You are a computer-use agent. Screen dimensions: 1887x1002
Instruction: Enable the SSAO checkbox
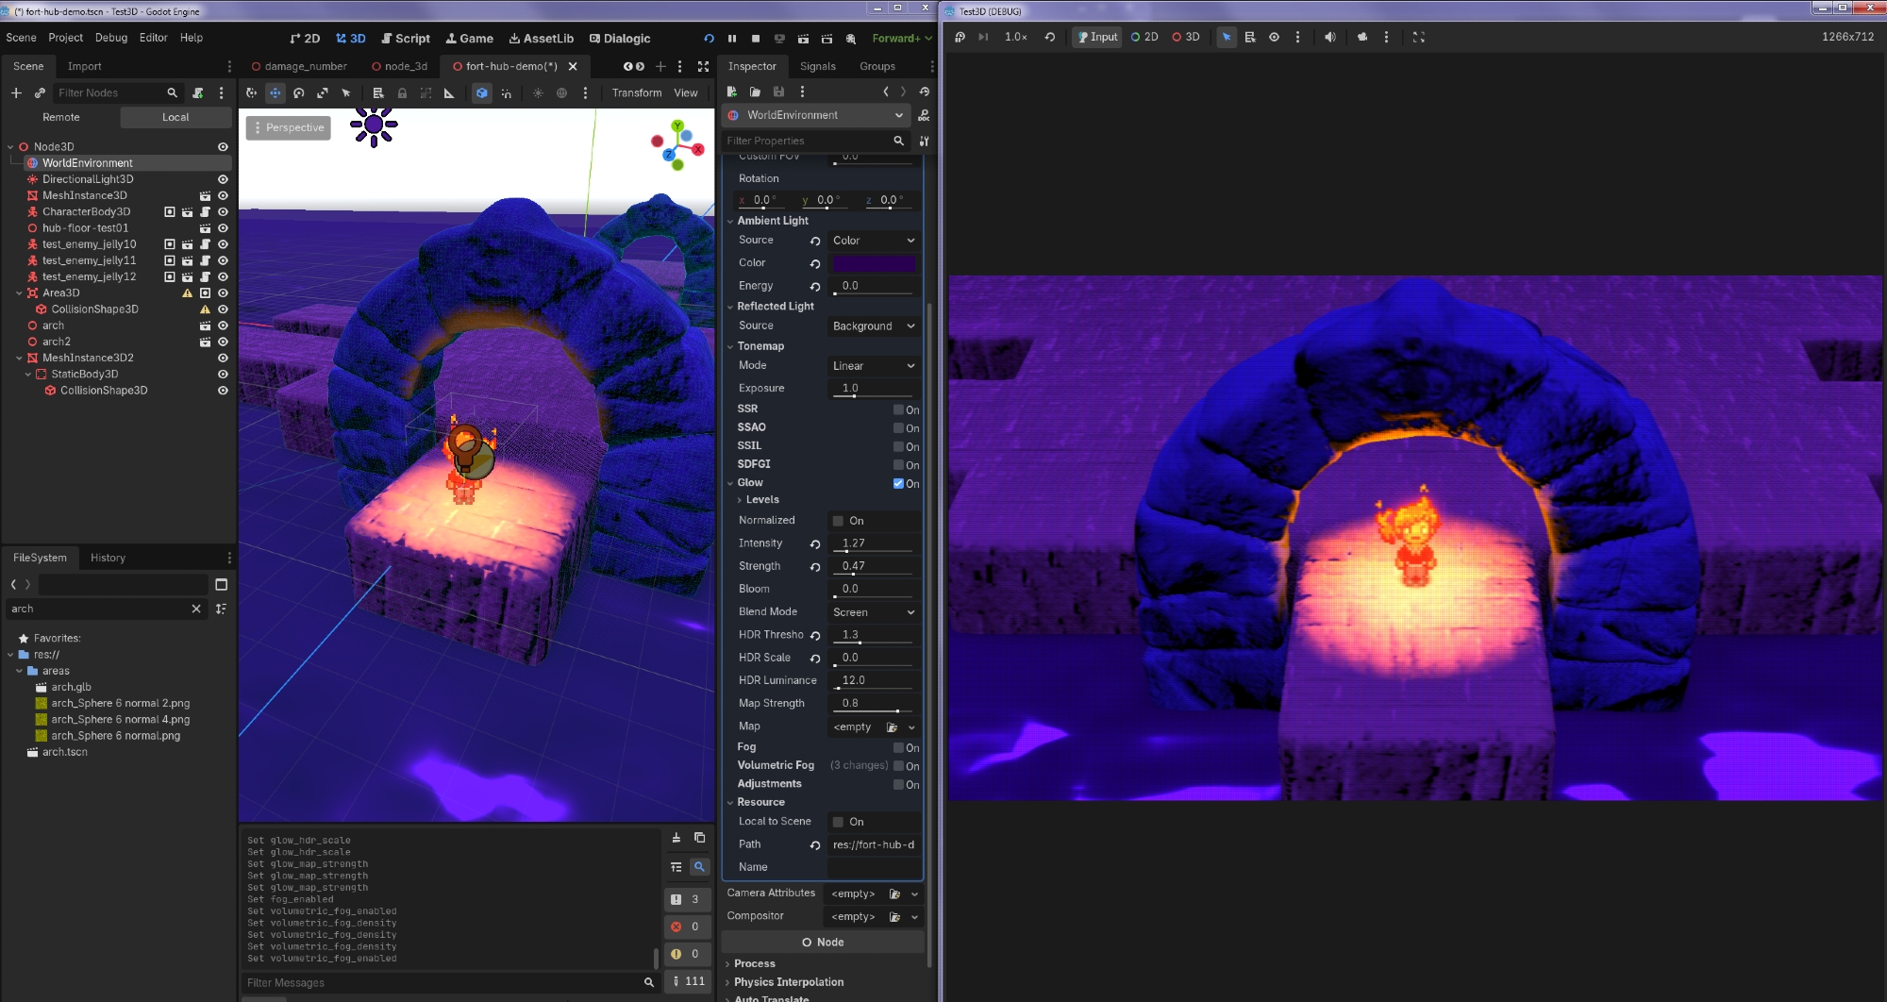[898, 427]
